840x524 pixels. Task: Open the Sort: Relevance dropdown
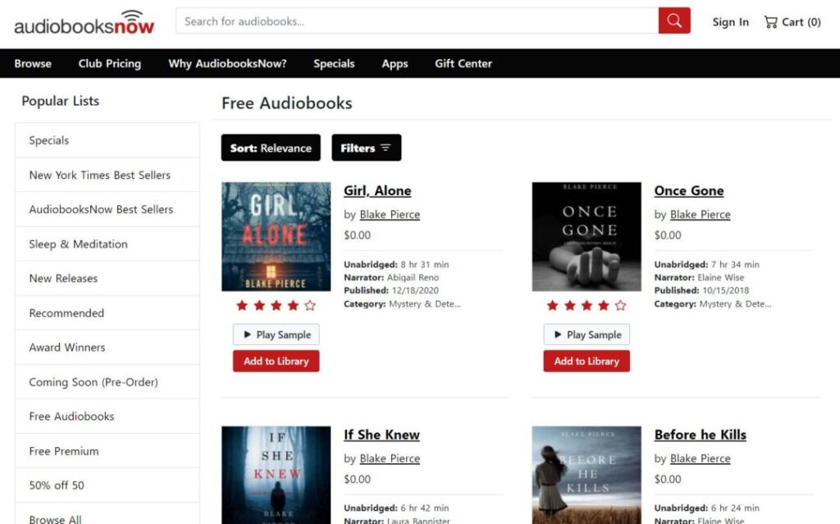tap(271, 148)
